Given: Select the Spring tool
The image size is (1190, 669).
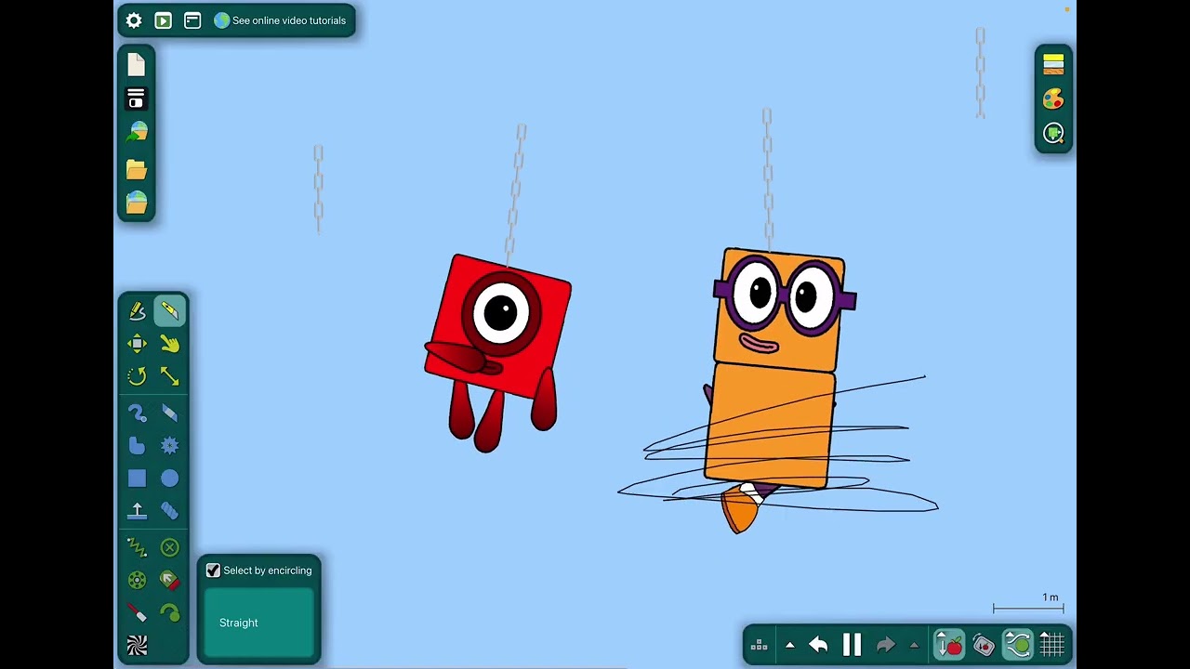Looking at the screenshot, I should (x=137, y=547).
